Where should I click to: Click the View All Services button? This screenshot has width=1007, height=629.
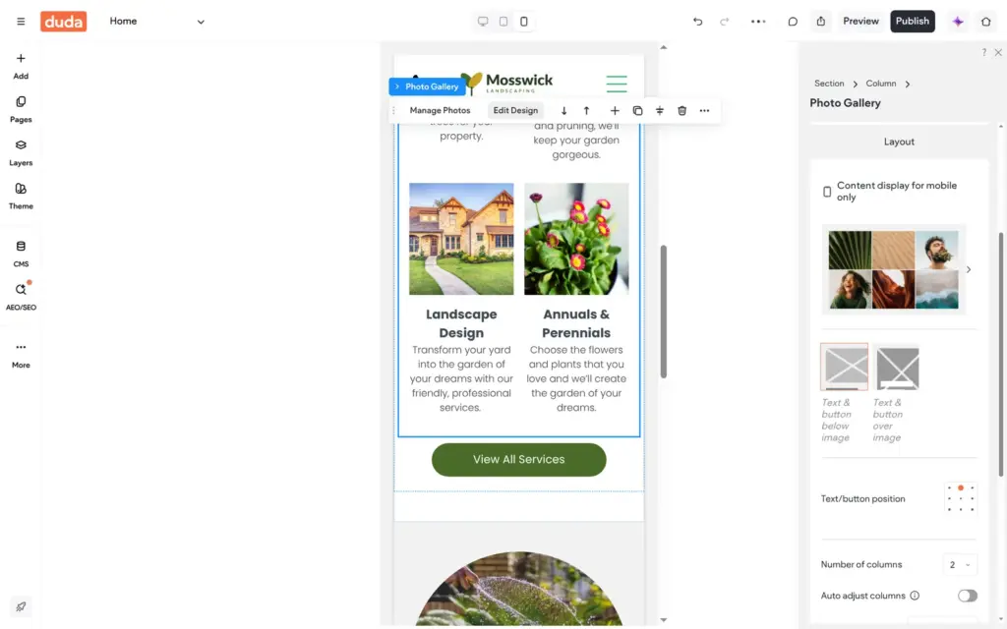click(x=519, y=460)
